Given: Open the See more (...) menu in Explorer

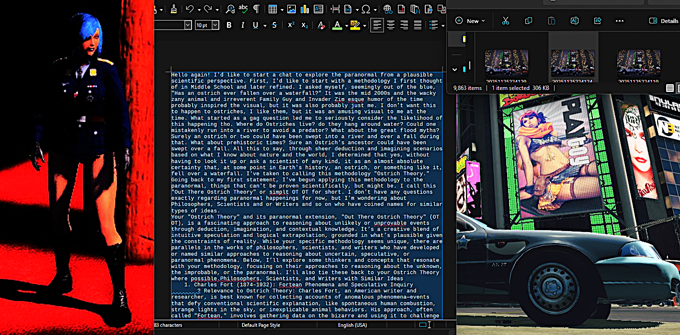Looking at the screenshot, I should point(620,21).
